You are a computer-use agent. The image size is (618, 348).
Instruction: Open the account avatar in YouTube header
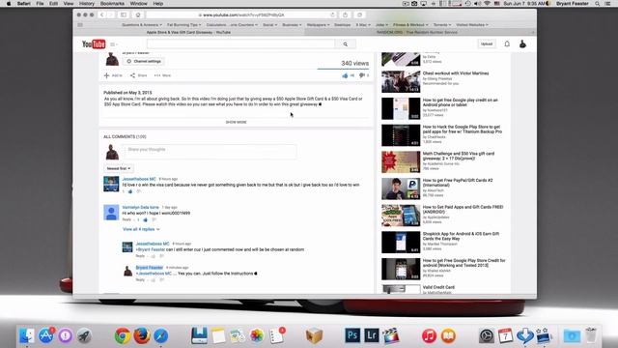[522, 43]
